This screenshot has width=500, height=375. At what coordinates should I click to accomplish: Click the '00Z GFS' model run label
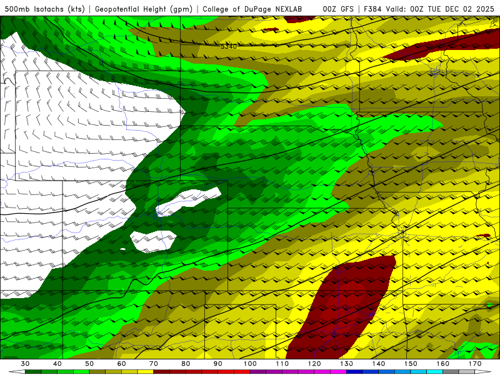338,9
